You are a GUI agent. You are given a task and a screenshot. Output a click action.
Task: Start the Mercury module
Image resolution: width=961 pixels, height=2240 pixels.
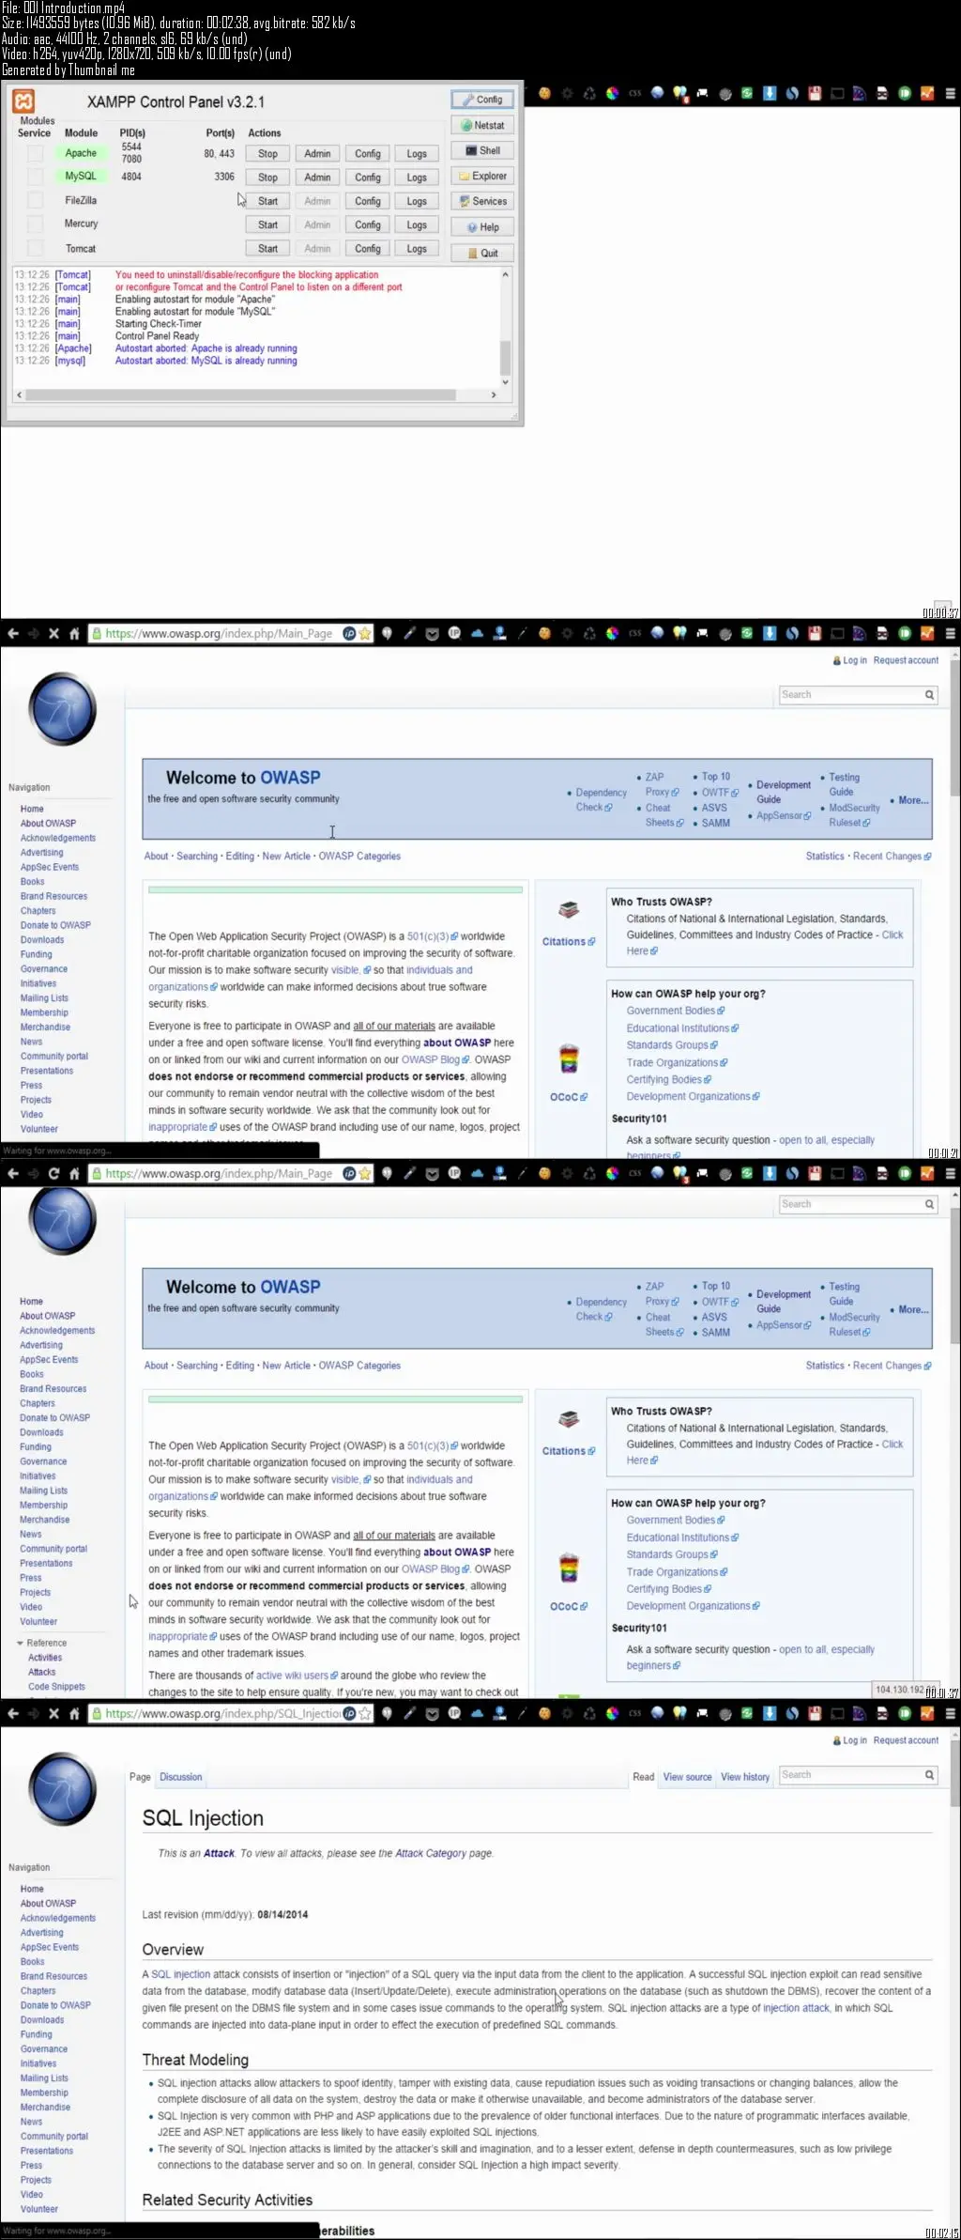267,225
